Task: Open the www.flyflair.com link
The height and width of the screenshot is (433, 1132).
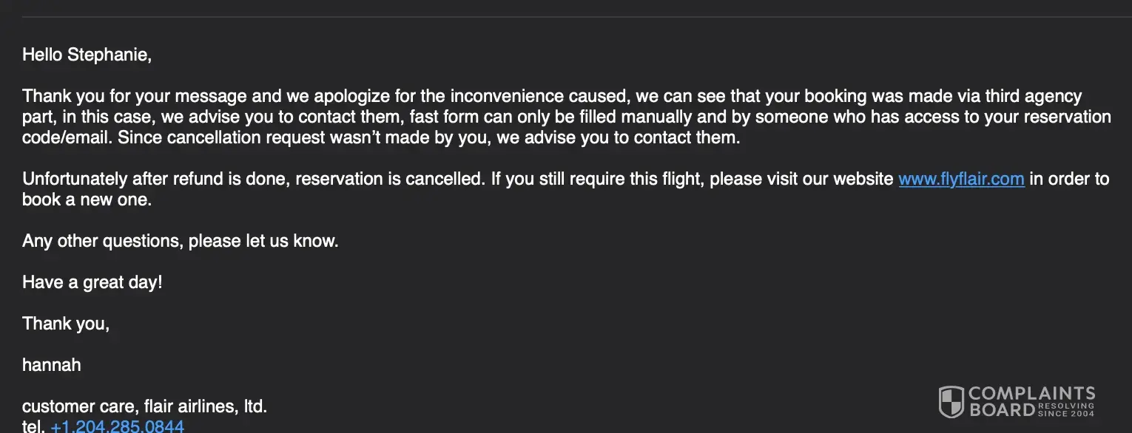Action: tap(961, 179)
